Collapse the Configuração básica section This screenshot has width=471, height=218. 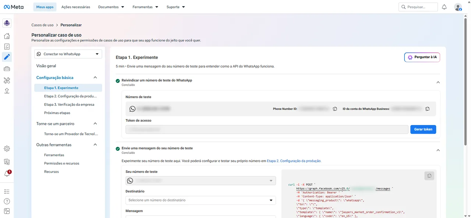tap(95, 78)
